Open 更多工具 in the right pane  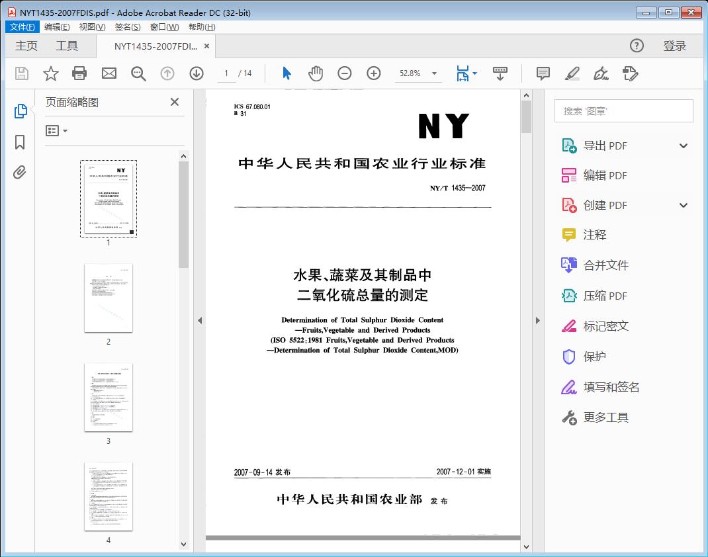click(605, 417)
